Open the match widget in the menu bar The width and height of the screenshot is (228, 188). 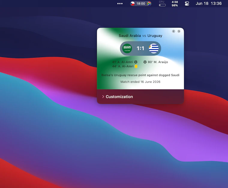141,4
